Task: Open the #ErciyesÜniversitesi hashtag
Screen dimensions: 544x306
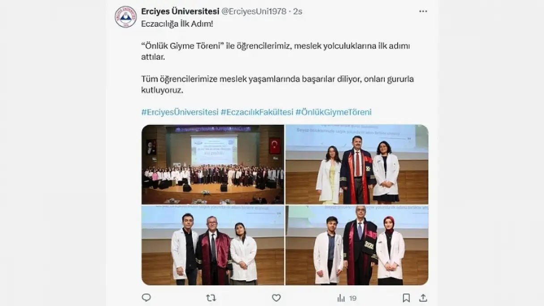Action: pyautogui.click(x=180, y=112)
